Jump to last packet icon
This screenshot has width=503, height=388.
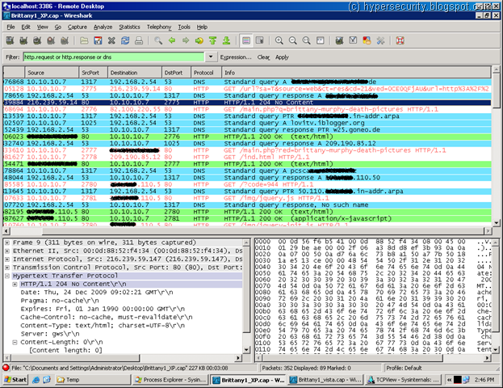[x=227, y=40]
